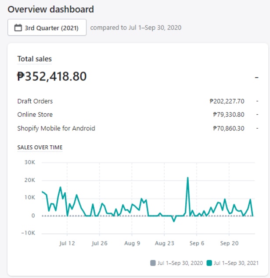Select the ₱352,418.80 total amount
270x278 pixels.
[x=52, y=76]
